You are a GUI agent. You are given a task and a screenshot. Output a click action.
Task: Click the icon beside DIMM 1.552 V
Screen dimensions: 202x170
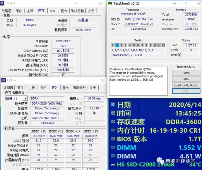(113, 148)
